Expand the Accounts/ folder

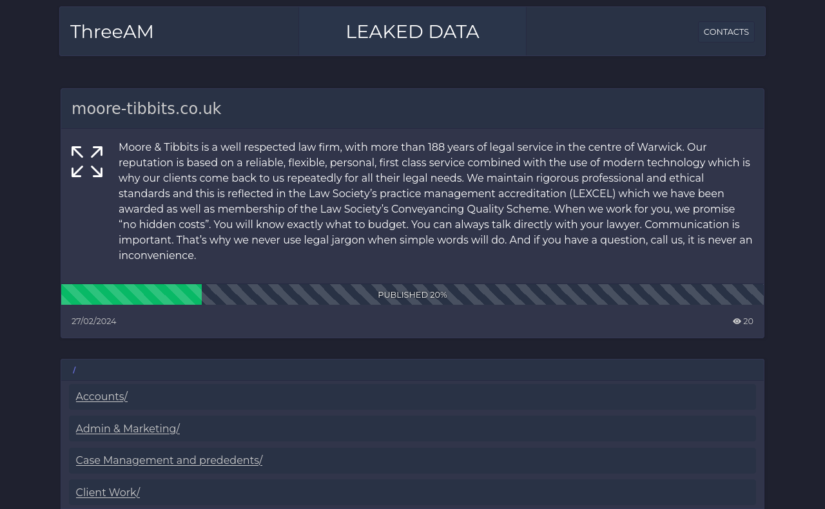(x=102, y=396)
